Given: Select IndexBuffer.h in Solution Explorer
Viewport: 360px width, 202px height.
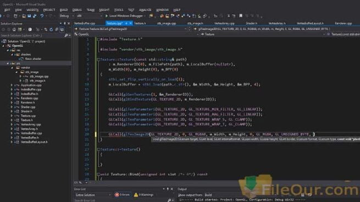Looking at the screenshot, I should coord(29,94).
